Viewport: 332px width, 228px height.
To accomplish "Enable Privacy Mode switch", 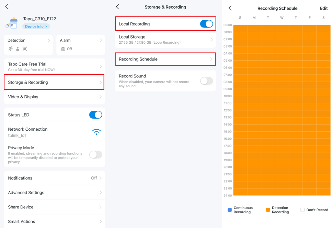I will [x=95, y=155].
